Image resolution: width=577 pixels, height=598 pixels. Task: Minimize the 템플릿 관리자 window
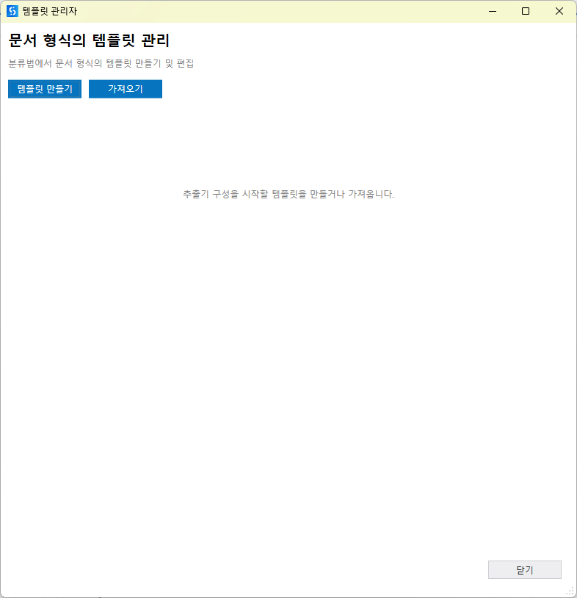click(493, 11)
